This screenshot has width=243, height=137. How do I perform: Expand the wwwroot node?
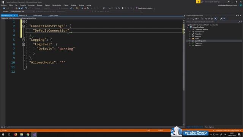pyautogui.click(x=190, y=37)
